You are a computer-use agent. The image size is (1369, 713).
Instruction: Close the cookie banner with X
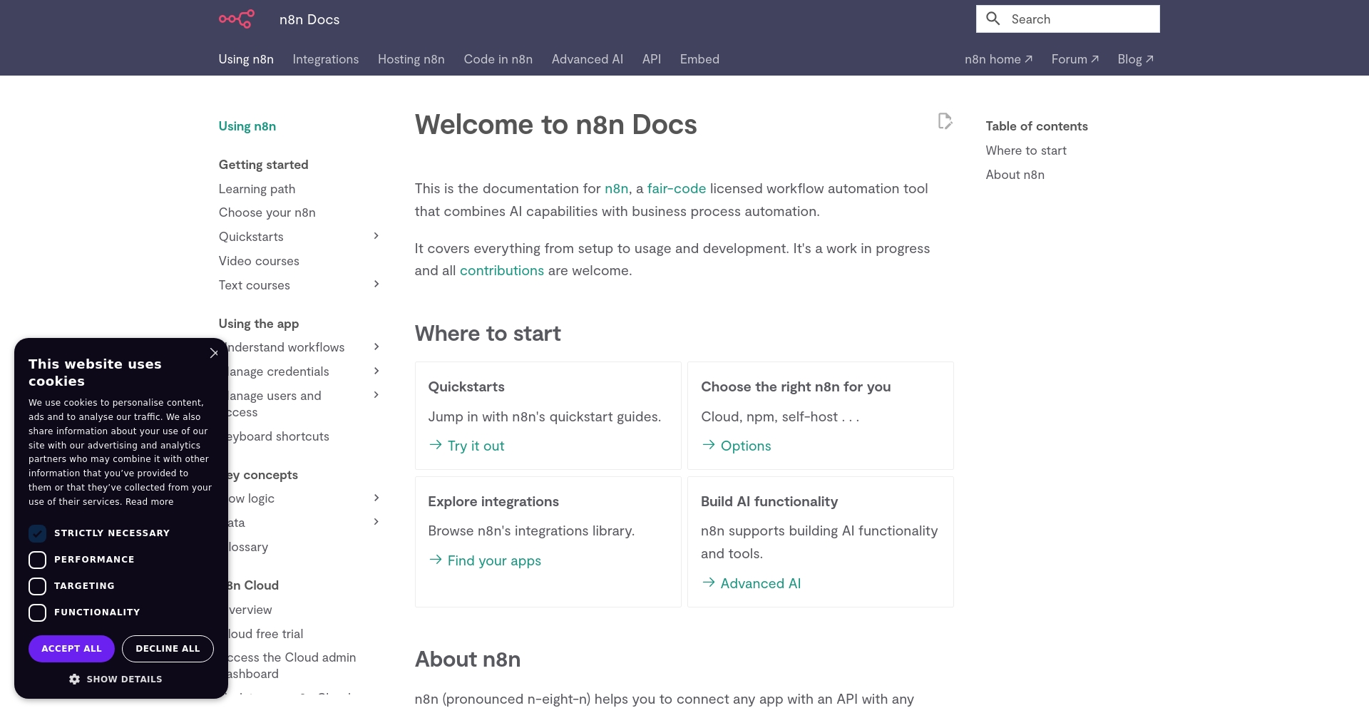[x=214, y=353]
